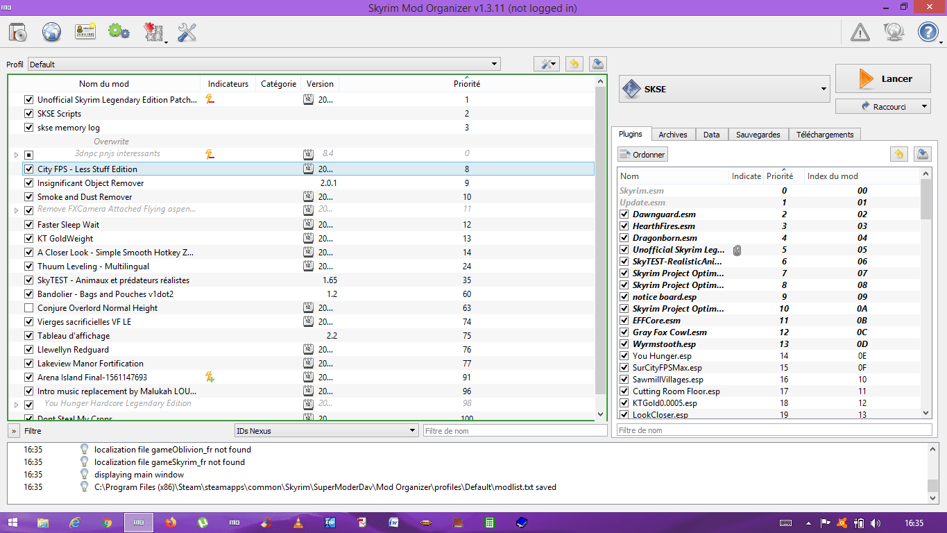Toggle Llewellyn Redguard mod checkbox
Viewport: 947px width, 533px height.
click(x=28, y=349)
